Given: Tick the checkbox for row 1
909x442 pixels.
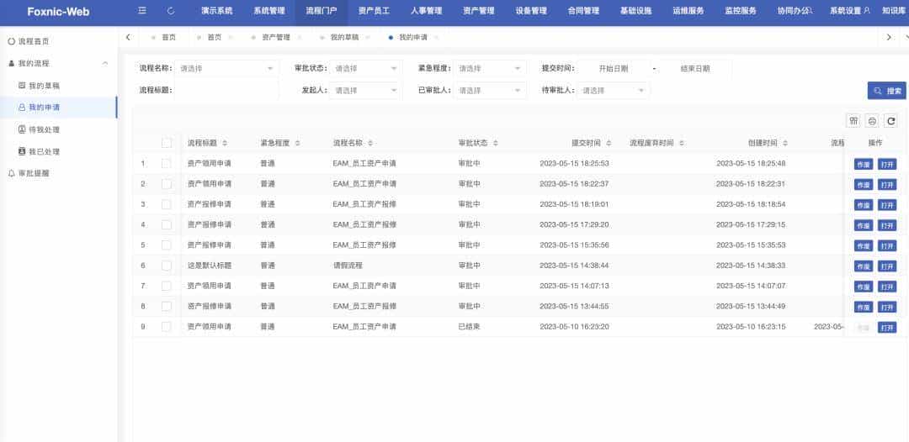Looking at the screenshot, I should point(167,164).
